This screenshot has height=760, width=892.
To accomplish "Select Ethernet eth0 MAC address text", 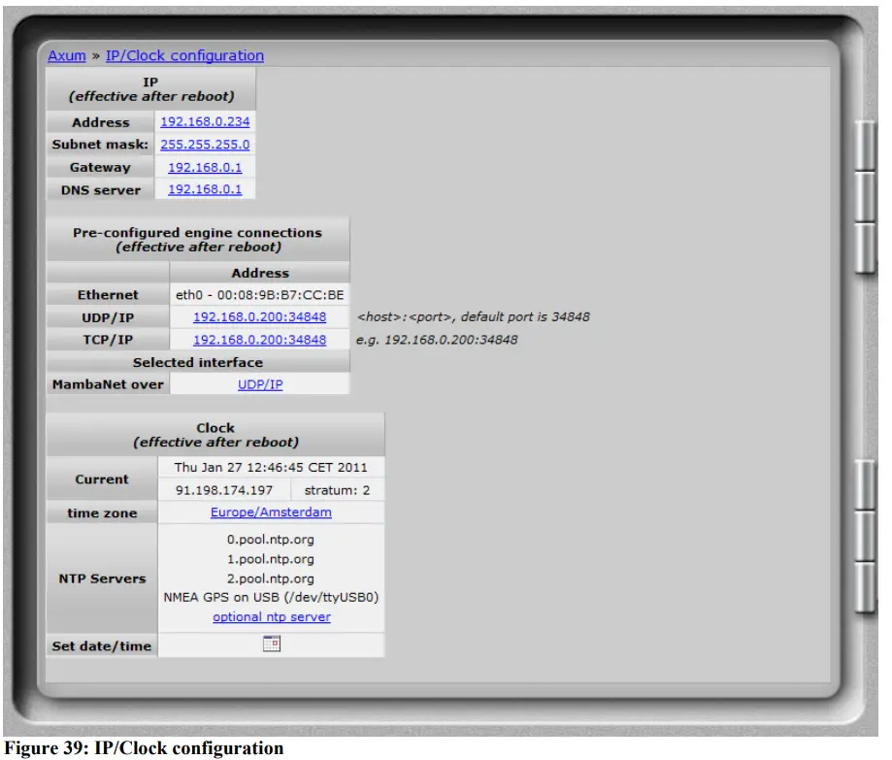I will [259, 295].
